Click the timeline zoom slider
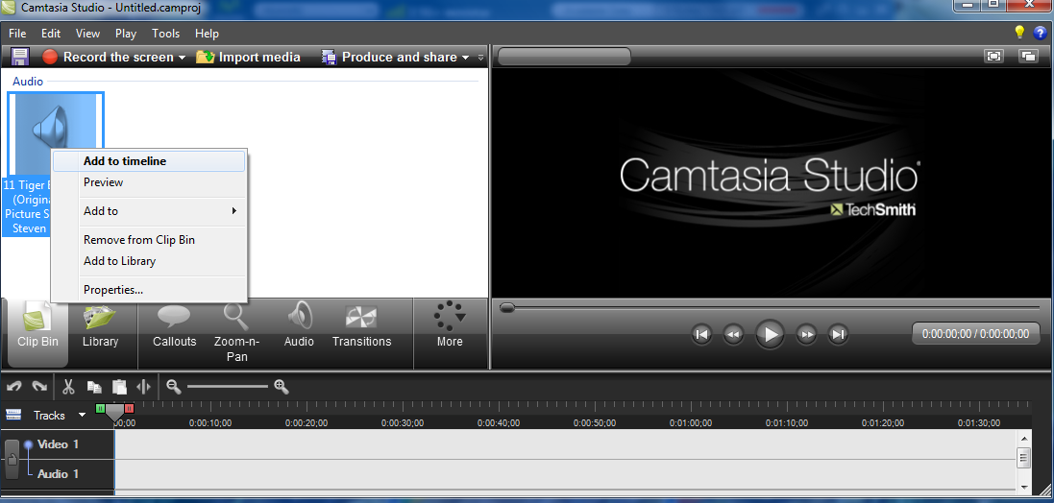The width and height of the screenshot is (1054, 503). click(227, 386)
